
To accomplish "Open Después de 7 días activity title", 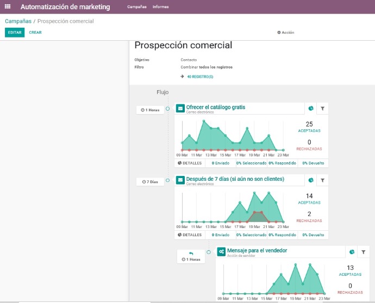I will point(235,179).
